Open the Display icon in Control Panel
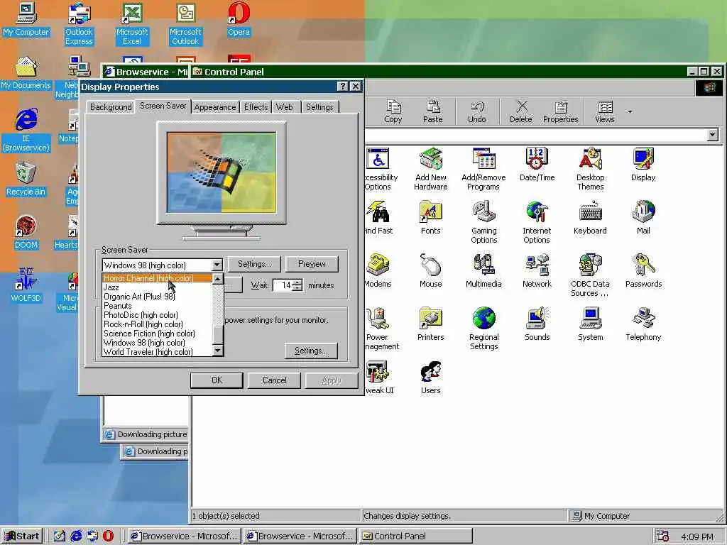This screenshot has width=727, height=545. pos(643,165)
